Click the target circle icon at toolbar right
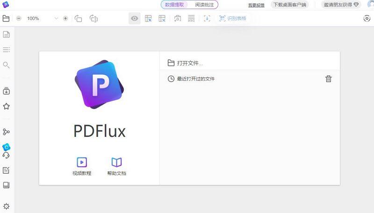Screen dimensions: 374x213 [x=367, y=18]
